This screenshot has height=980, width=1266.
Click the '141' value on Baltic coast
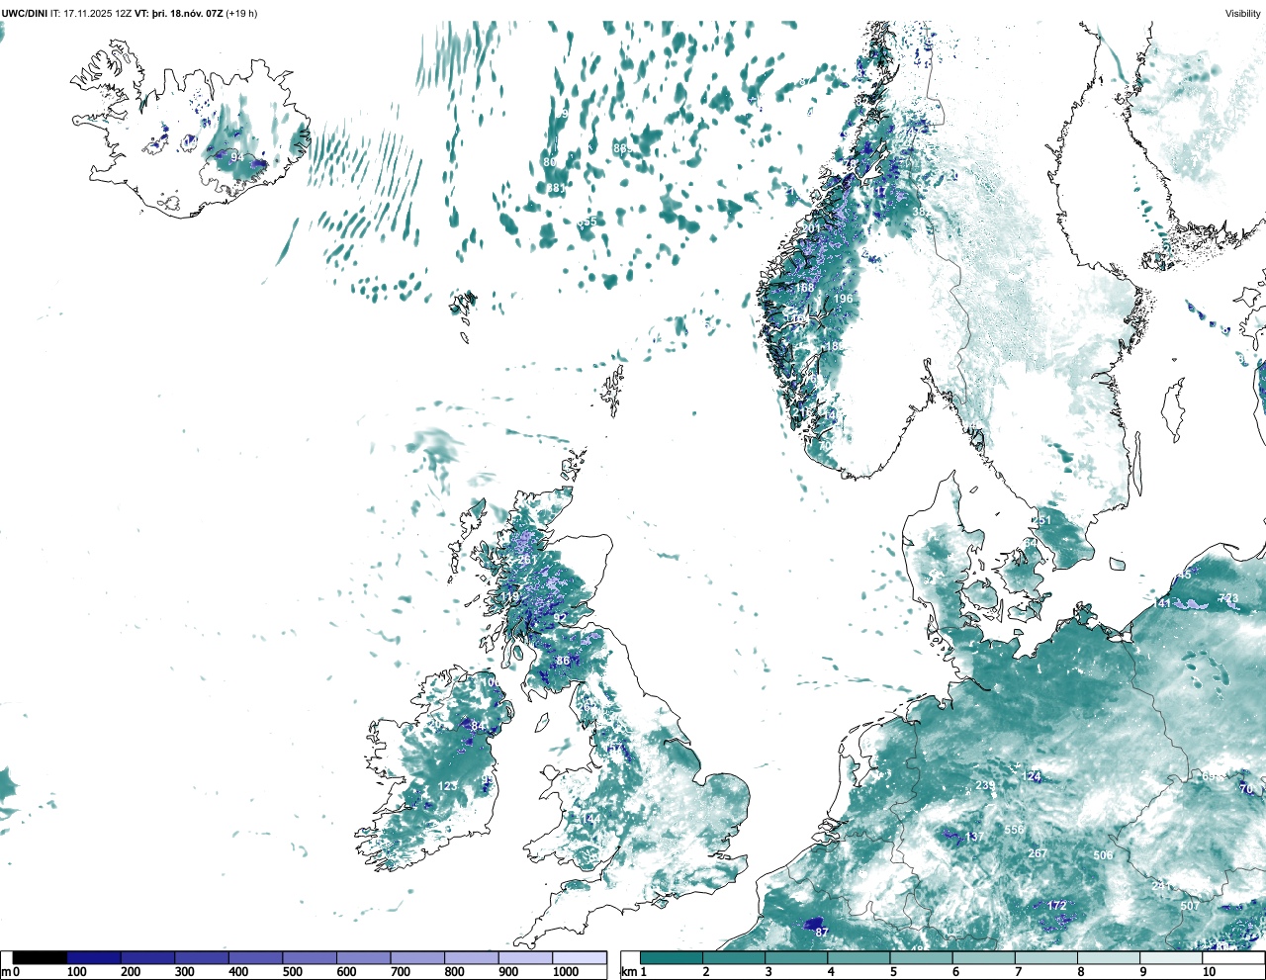pos(1162,603)
